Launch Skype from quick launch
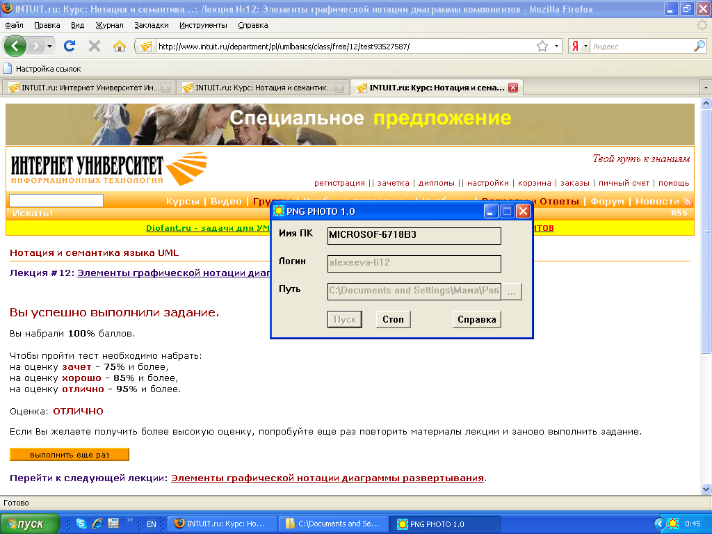712x534 pixels. pyautogui.click(x=81, y=524)
